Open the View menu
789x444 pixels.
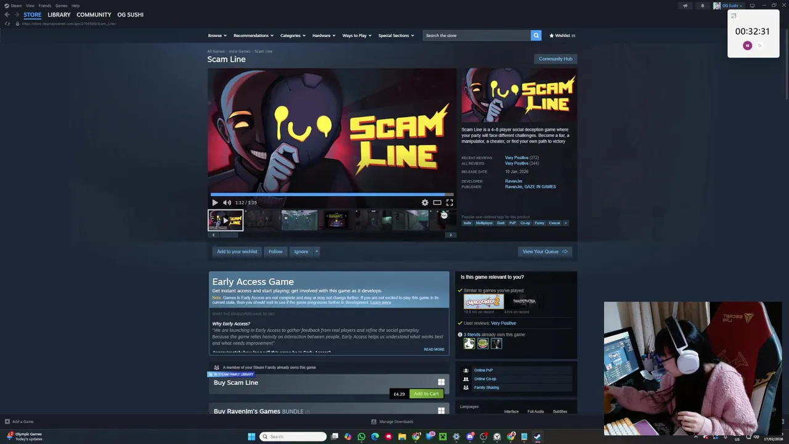click(30, 6)
